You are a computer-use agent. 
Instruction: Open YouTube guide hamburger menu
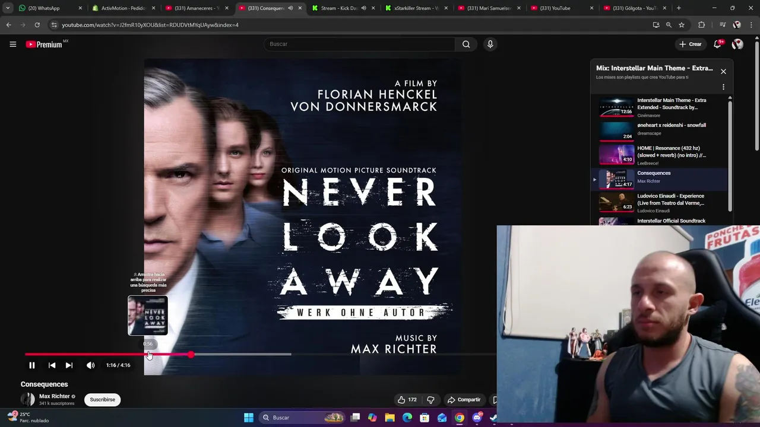(x=12, y=44)
